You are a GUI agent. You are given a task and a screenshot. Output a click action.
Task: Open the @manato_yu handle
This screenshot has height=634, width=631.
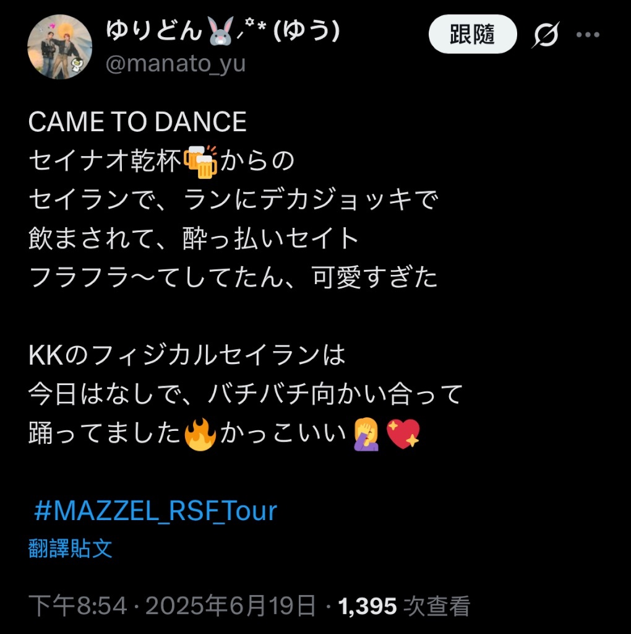click(x=176, y=64)
